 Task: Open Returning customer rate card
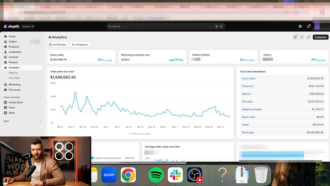[x=152, y=57]
